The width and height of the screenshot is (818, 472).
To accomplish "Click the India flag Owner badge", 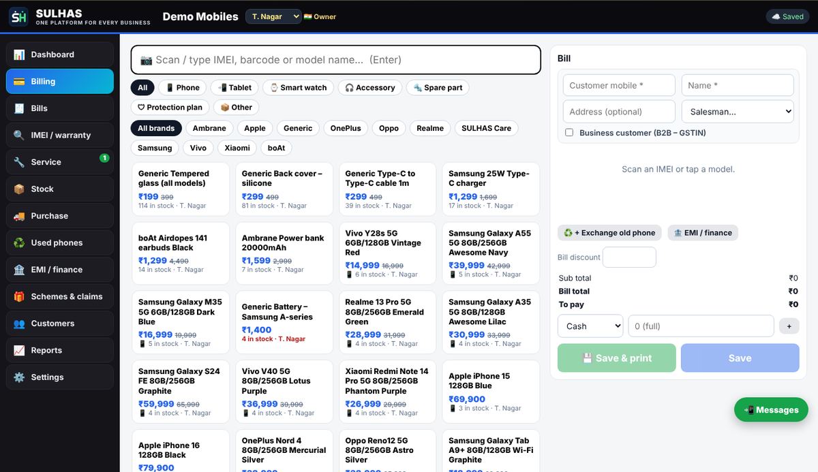I will [x=320, y=16].
